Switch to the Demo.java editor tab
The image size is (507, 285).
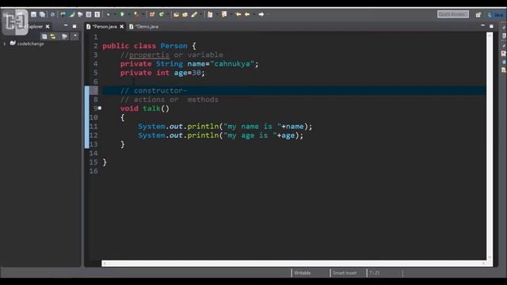coord(144,26)
